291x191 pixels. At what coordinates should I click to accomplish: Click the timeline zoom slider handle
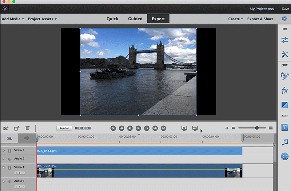coord(257,128)
